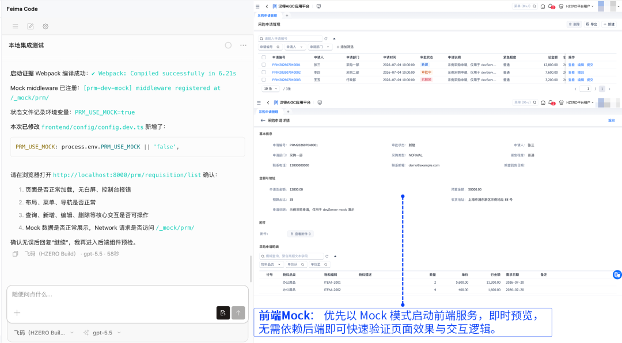Focus the 随便问点什么 chat input
This screenshot has height=343, width=622.
[128, 294]
